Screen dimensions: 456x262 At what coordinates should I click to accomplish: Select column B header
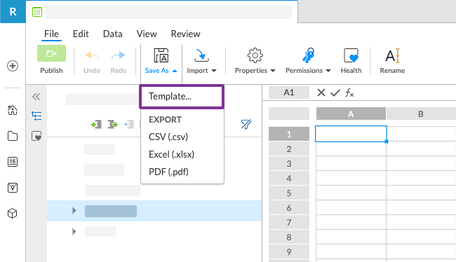(x=421, y=113)
